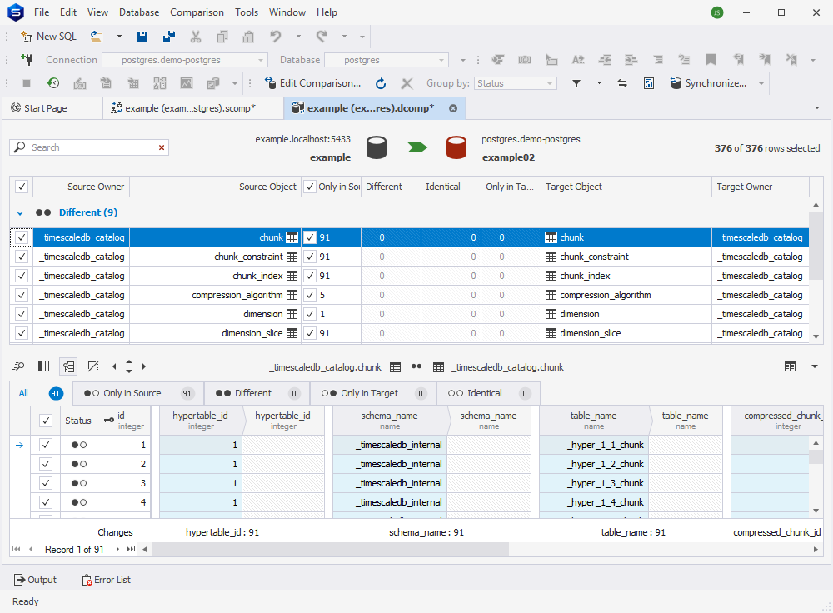Screen dimensions: 833x613
Task: Click the swap source and target icon
Action: [x=622, y=83]
